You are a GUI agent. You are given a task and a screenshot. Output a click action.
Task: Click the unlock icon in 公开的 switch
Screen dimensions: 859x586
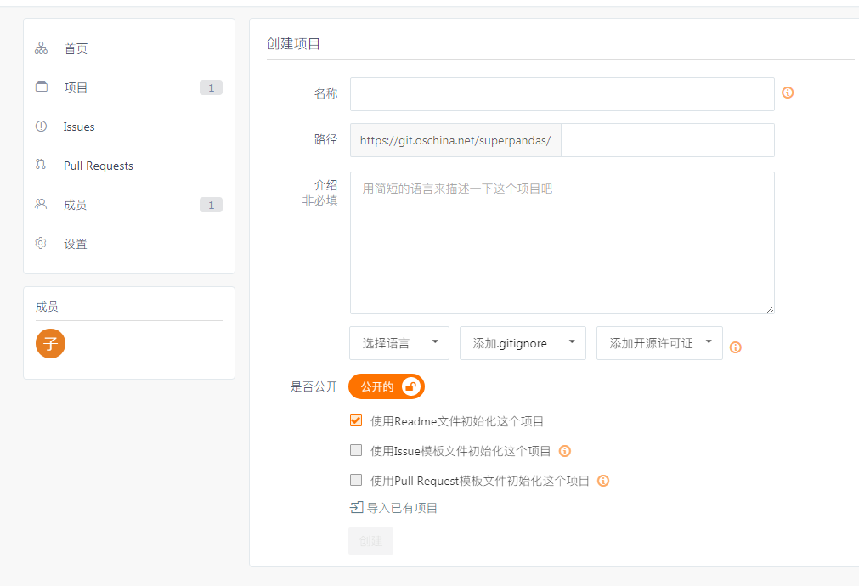pyautogui.click(x=411, y=386)
